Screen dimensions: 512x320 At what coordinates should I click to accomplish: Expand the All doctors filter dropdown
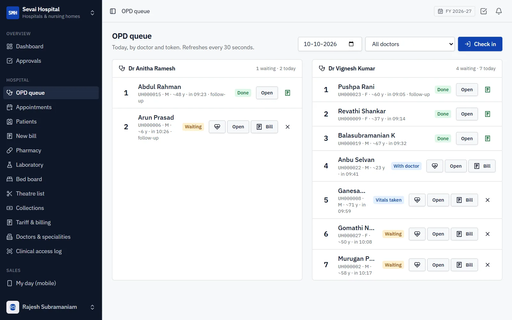coord(410,44)
